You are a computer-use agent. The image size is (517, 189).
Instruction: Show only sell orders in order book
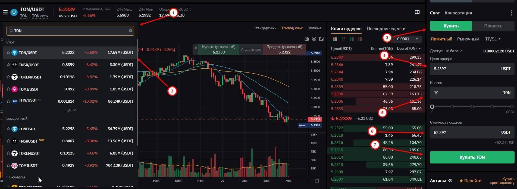click(360, 39)
